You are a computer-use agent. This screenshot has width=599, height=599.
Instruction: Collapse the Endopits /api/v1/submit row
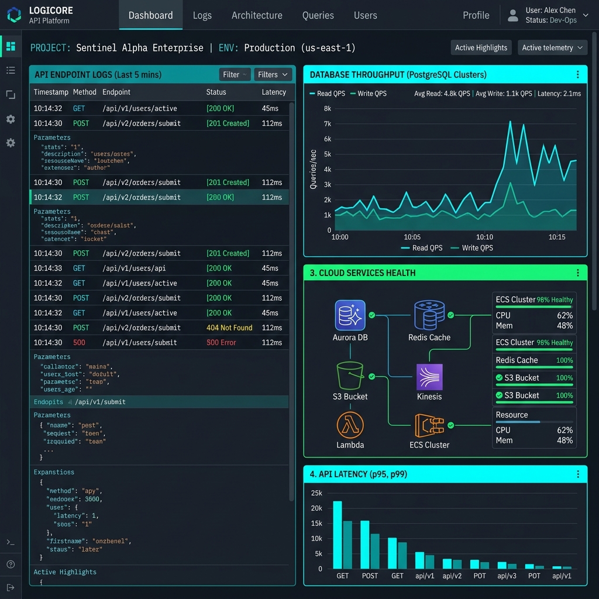(159, 402)
